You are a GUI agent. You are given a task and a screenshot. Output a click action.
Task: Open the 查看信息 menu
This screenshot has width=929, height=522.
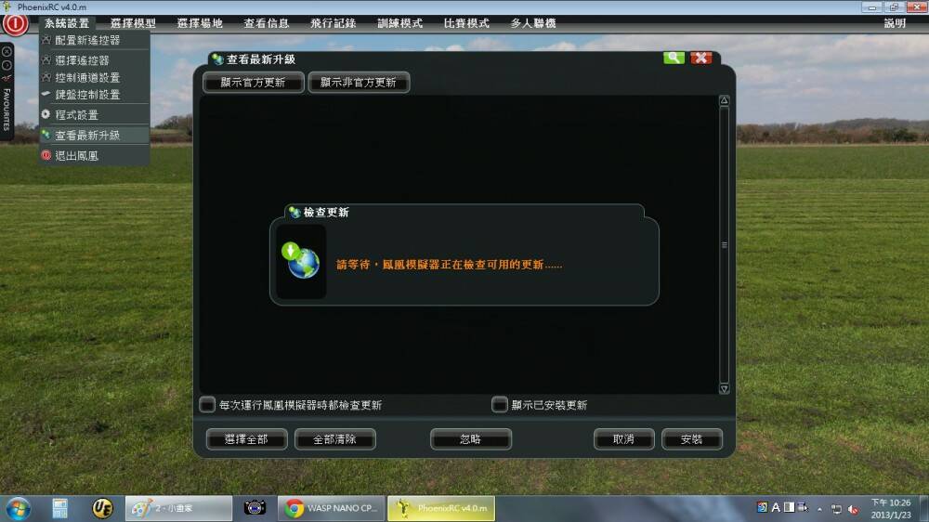point(266,23)
